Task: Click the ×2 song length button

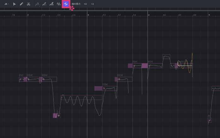Action: (85, 4)
